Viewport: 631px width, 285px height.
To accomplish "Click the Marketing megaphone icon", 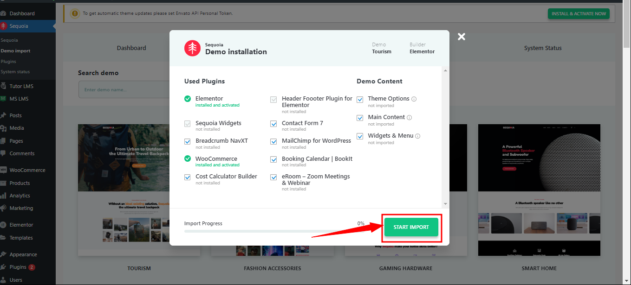I will point(4,208).
